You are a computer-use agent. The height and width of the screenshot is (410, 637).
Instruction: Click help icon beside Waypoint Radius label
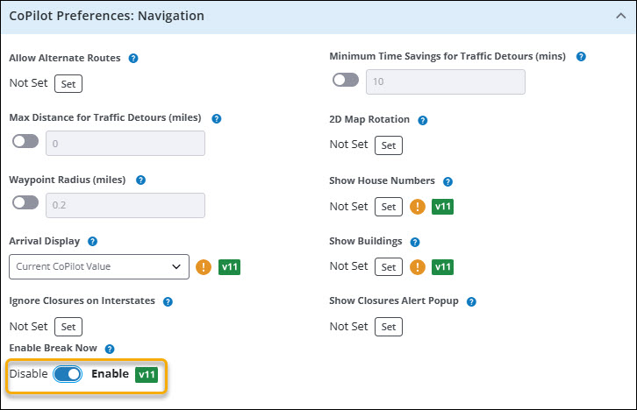[x=140, y=180]
